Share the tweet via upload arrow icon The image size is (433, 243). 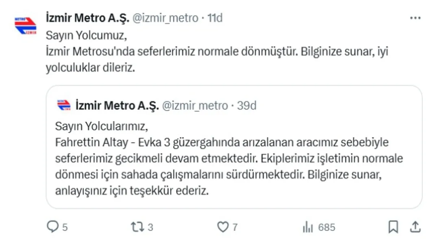click(415, 227)
